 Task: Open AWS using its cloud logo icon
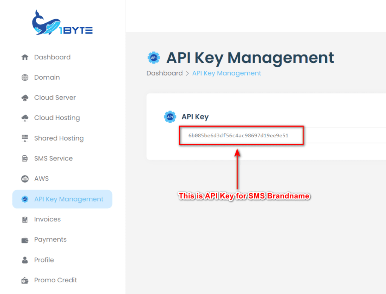click(x=25, y=179)
